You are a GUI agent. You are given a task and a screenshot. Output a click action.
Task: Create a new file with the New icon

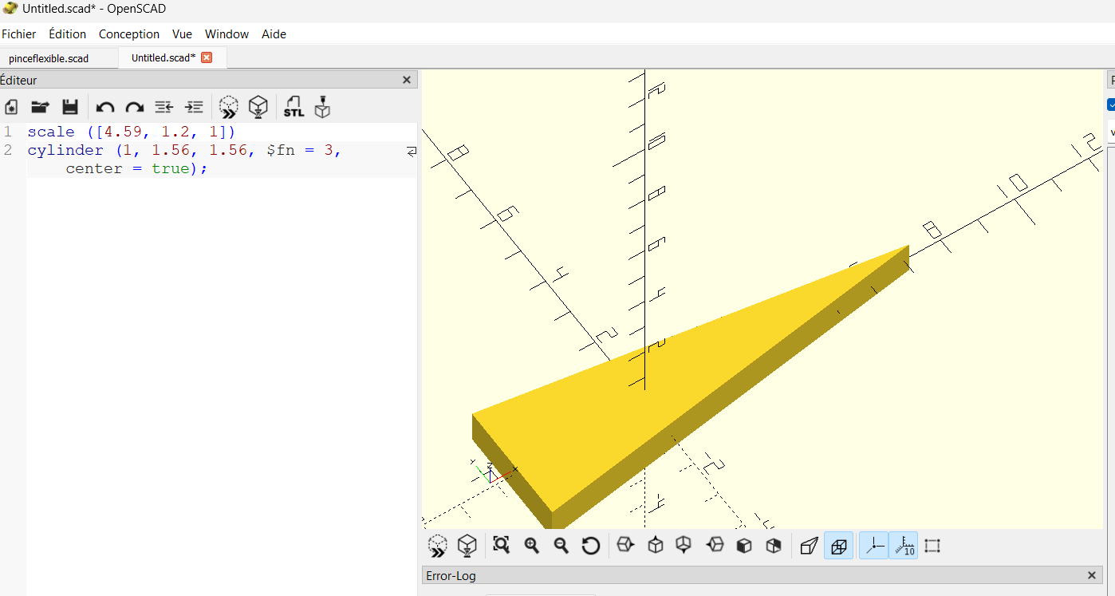[11, 107]
